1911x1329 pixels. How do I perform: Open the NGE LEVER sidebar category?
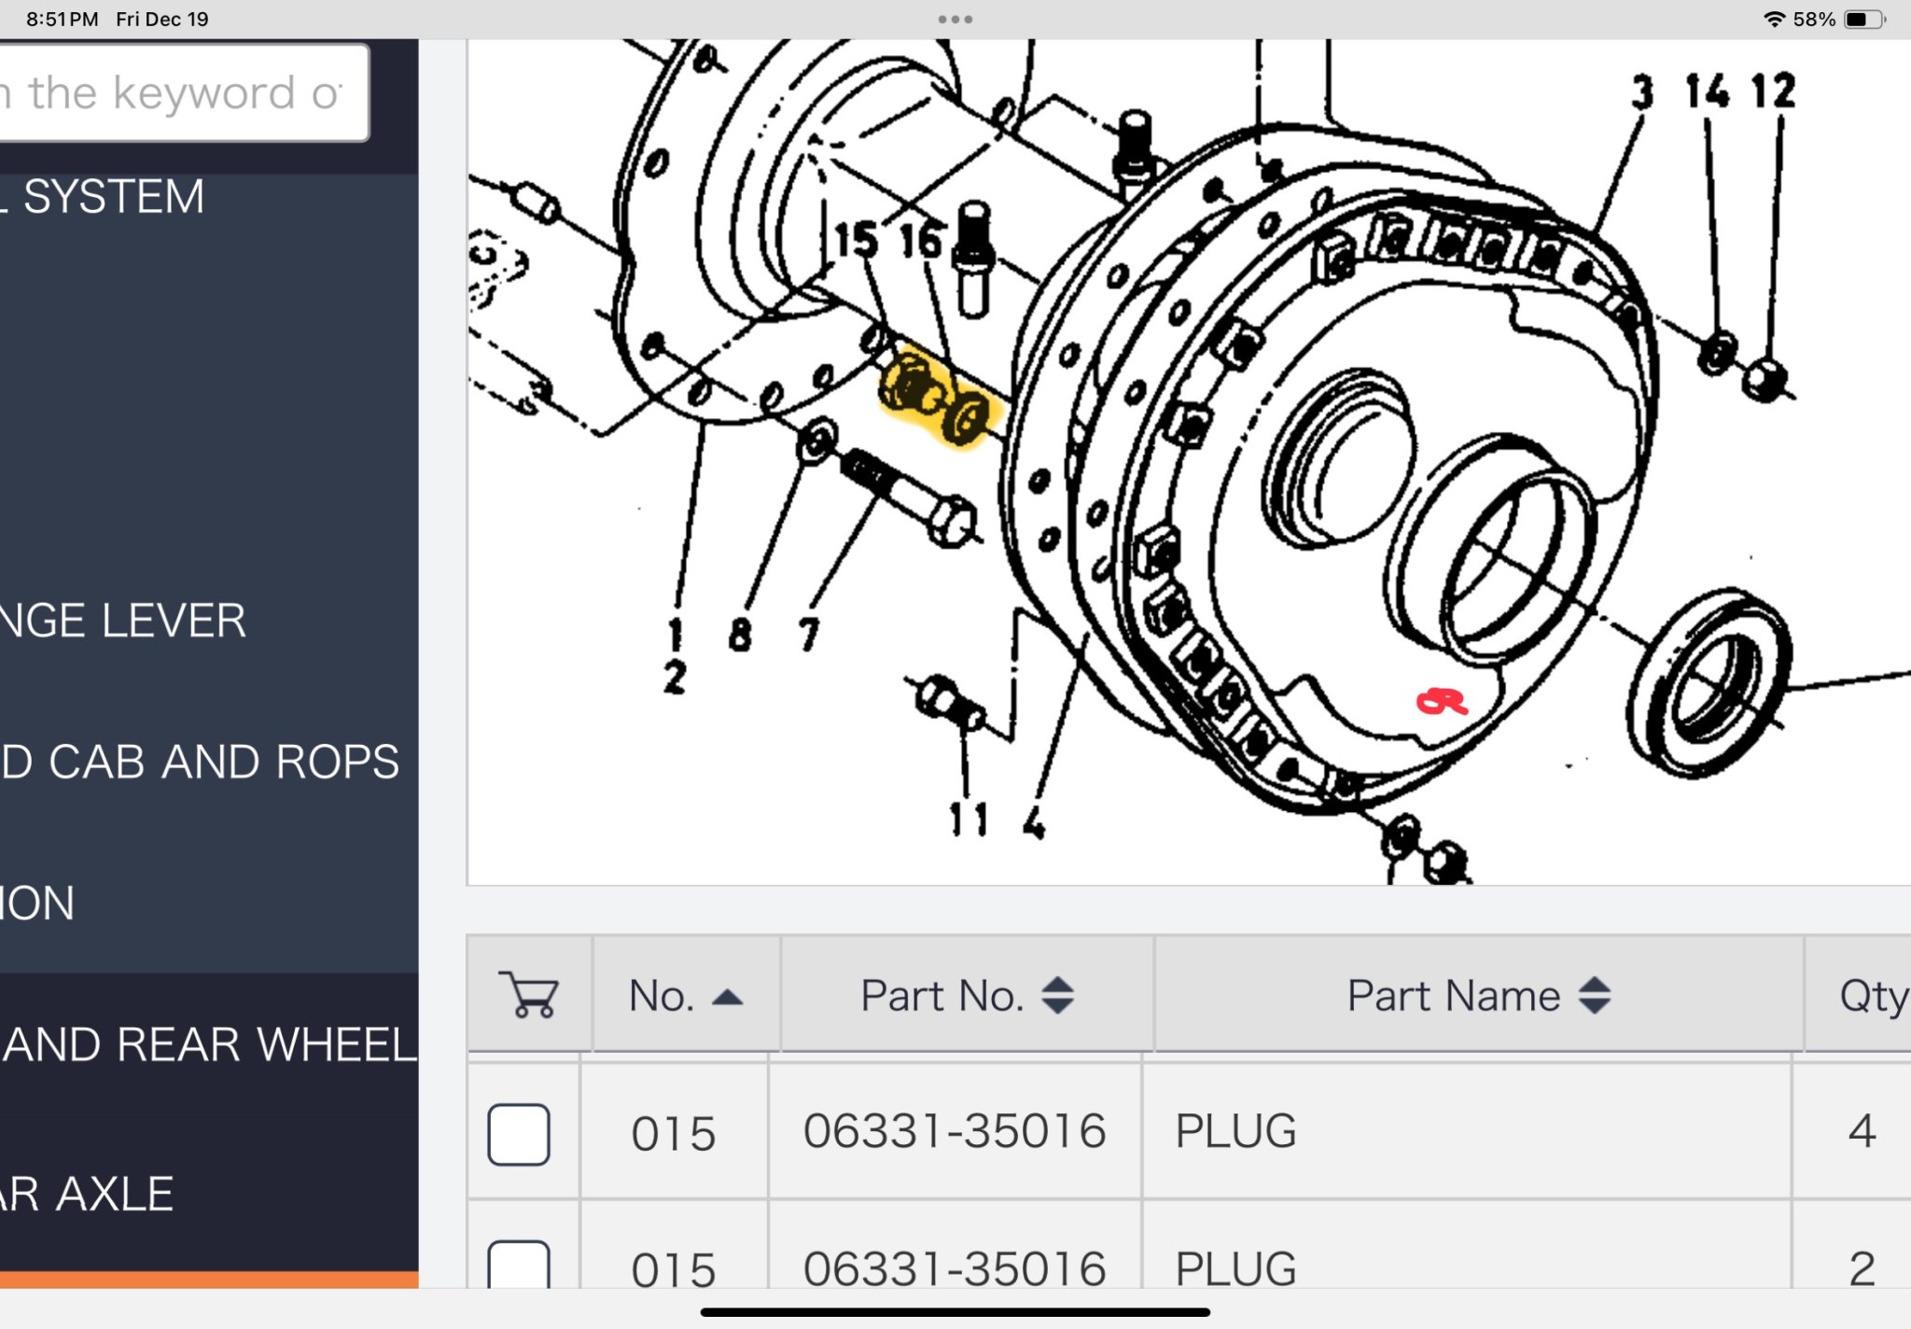[x=123, y=621]
